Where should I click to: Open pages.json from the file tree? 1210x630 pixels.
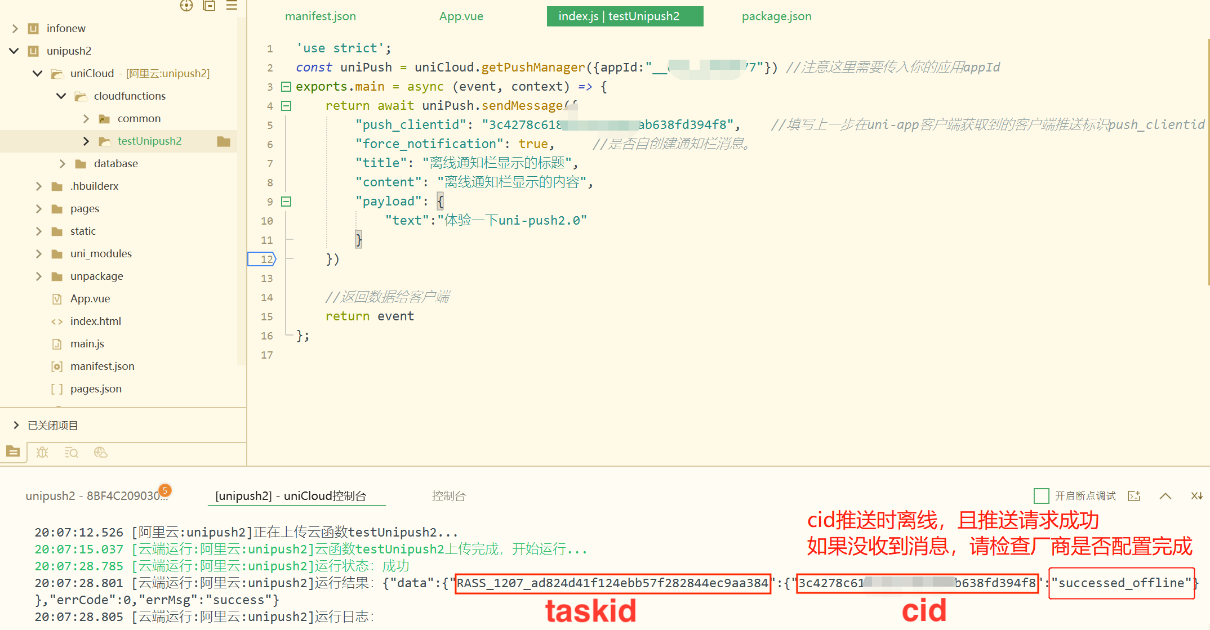pos(96,389)
